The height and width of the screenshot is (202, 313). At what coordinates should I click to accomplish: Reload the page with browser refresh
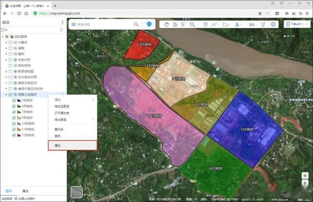pyautogui.click(x=19, y=13)
